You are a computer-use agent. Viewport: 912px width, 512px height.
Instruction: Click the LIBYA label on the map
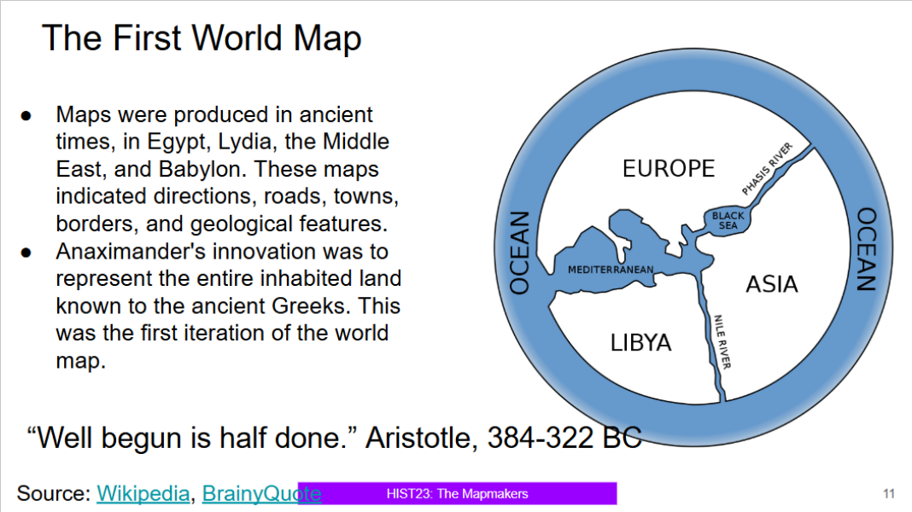click(640, 343)
